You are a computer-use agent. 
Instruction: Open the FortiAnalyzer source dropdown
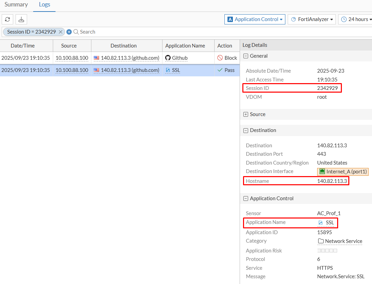point(311,19)
